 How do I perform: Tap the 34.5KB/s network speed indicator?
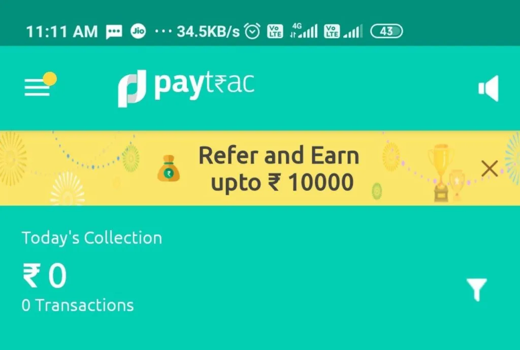pyautogui.click(x=208, y=32)
